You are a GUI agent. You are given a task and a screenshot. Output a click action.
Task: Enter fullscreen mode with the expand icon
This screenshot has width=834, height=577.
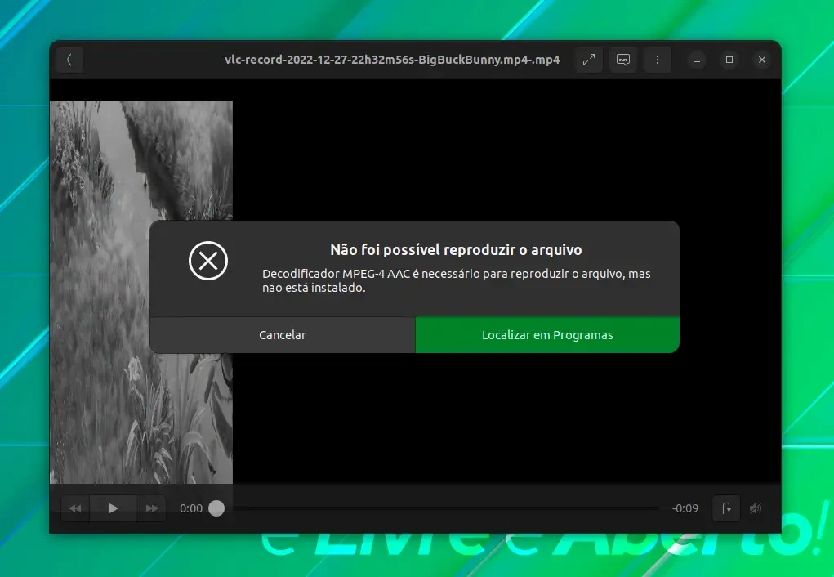click(x=589, y=60)
